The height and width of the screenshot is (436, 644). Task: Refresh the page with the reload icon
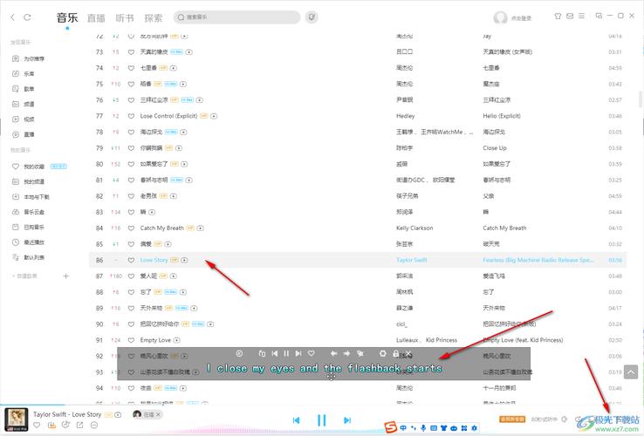coord(27,17)
